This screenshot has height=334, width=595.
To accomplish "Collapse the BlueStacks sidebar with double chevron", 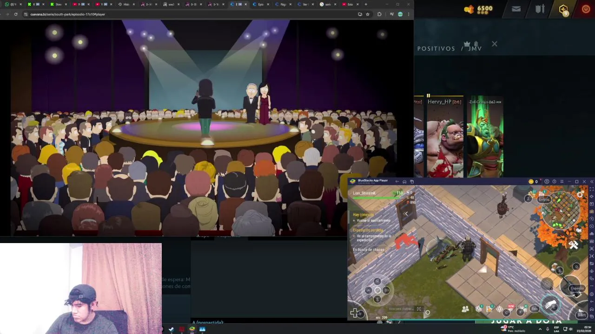I will 592,181.
